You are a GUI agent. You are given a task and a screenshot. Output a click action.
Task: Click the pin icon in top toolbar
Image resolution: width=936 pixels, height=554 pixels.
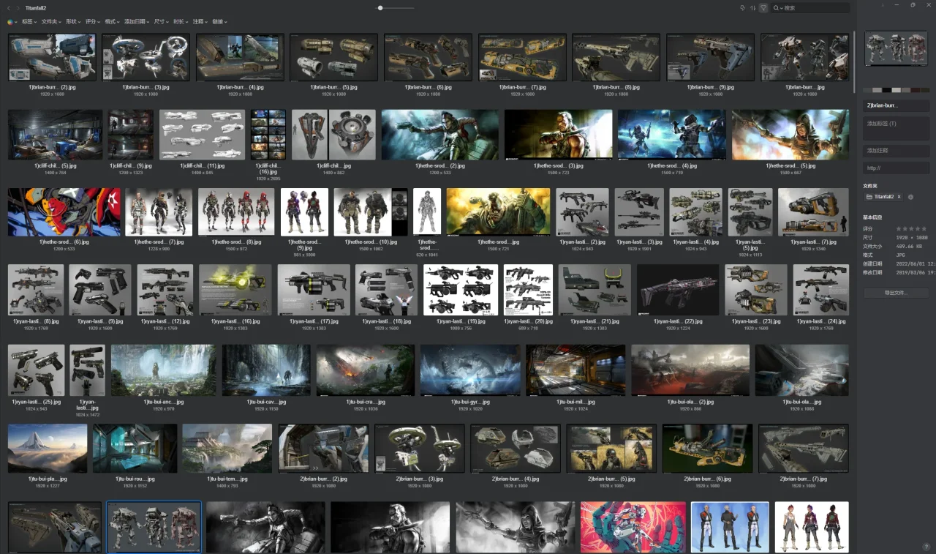click(x=743, y=7)
